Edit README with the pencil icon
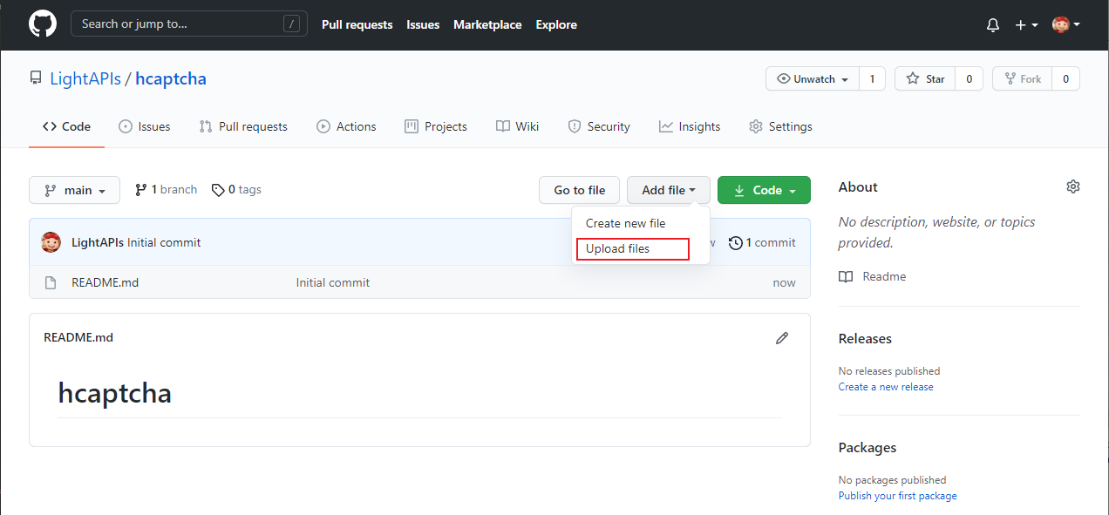1109x515 pixels. point(782,338)
